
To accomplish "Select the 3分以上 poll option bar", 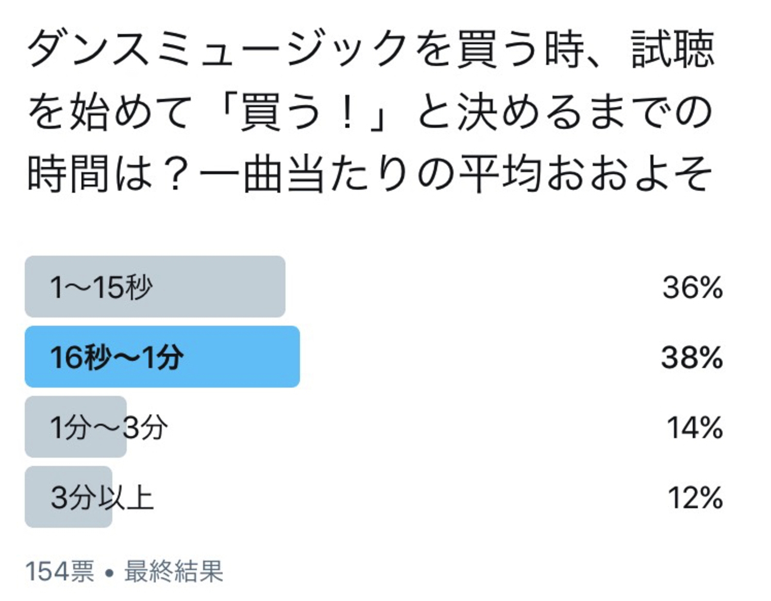I will [68, 497].
